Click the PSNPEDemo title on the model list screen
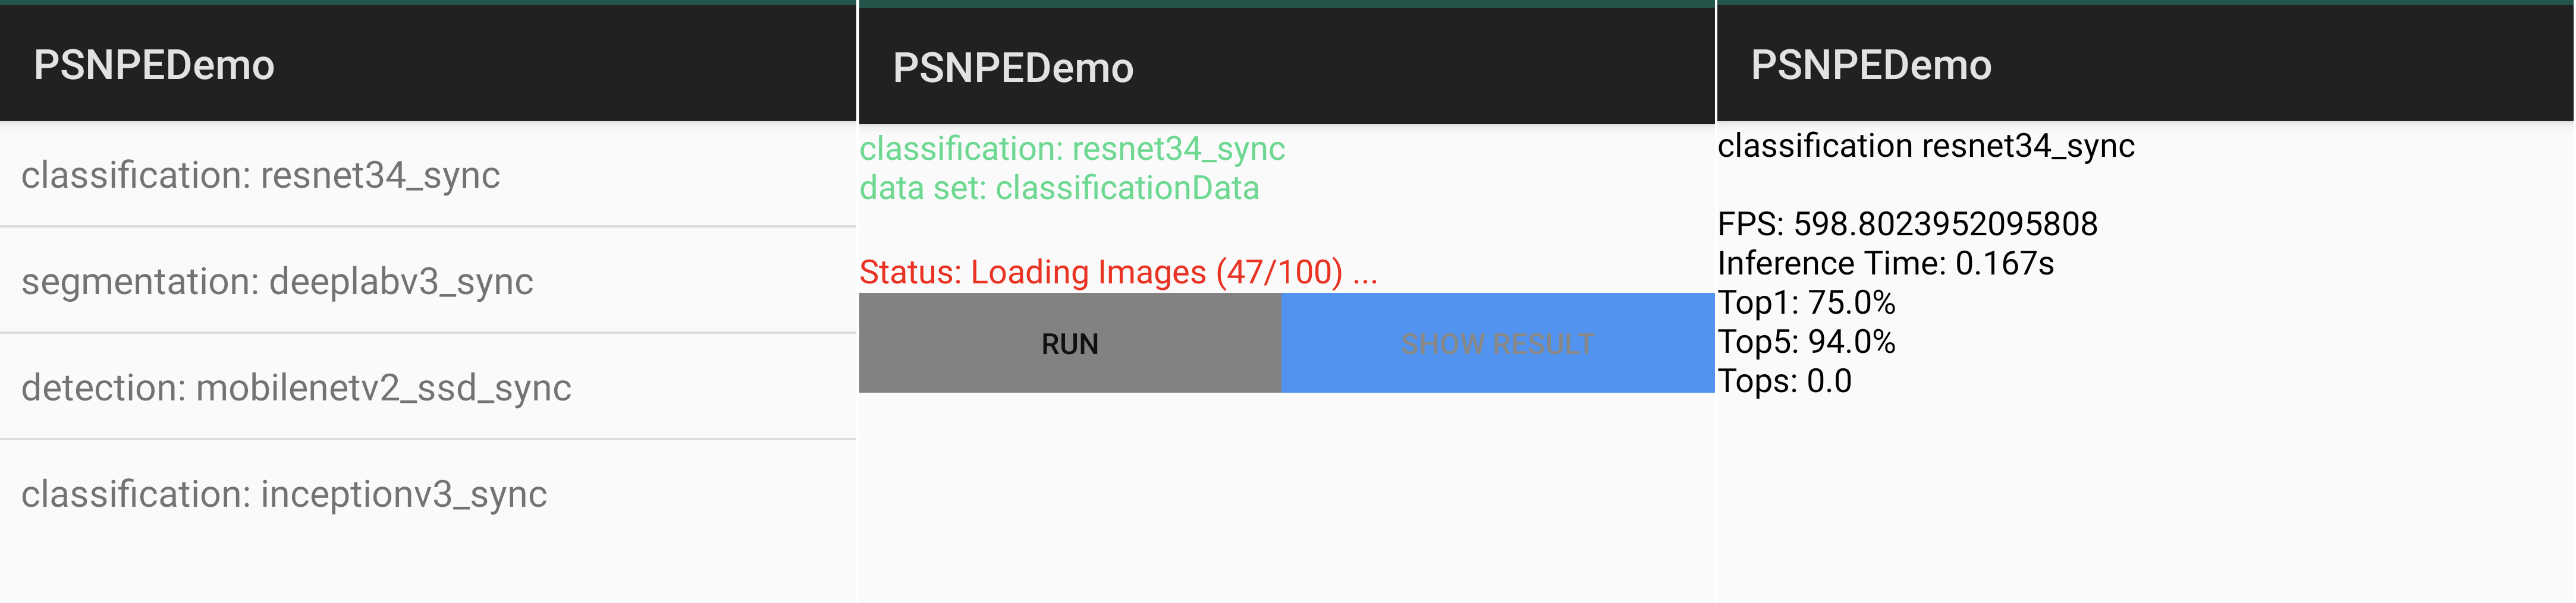This screenshot has width=2576, height=603. tap(152, 66)
